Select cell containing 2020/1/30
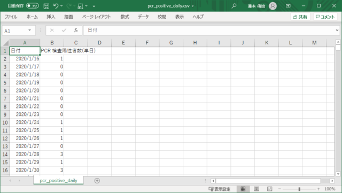This screenshot has width=342, height=193. pyautogui.click(x=25, y=170)
